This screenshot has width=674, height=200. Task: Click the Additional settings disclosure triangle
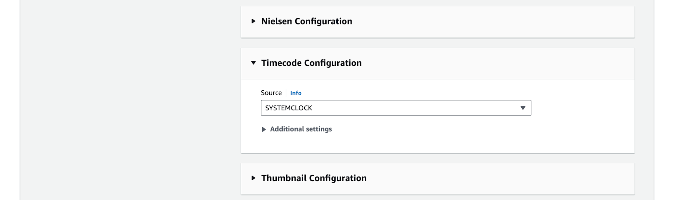point(264,129)
